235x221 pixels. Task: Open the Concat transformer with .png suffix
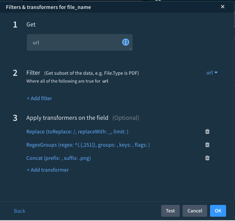(x=58, y=158)
